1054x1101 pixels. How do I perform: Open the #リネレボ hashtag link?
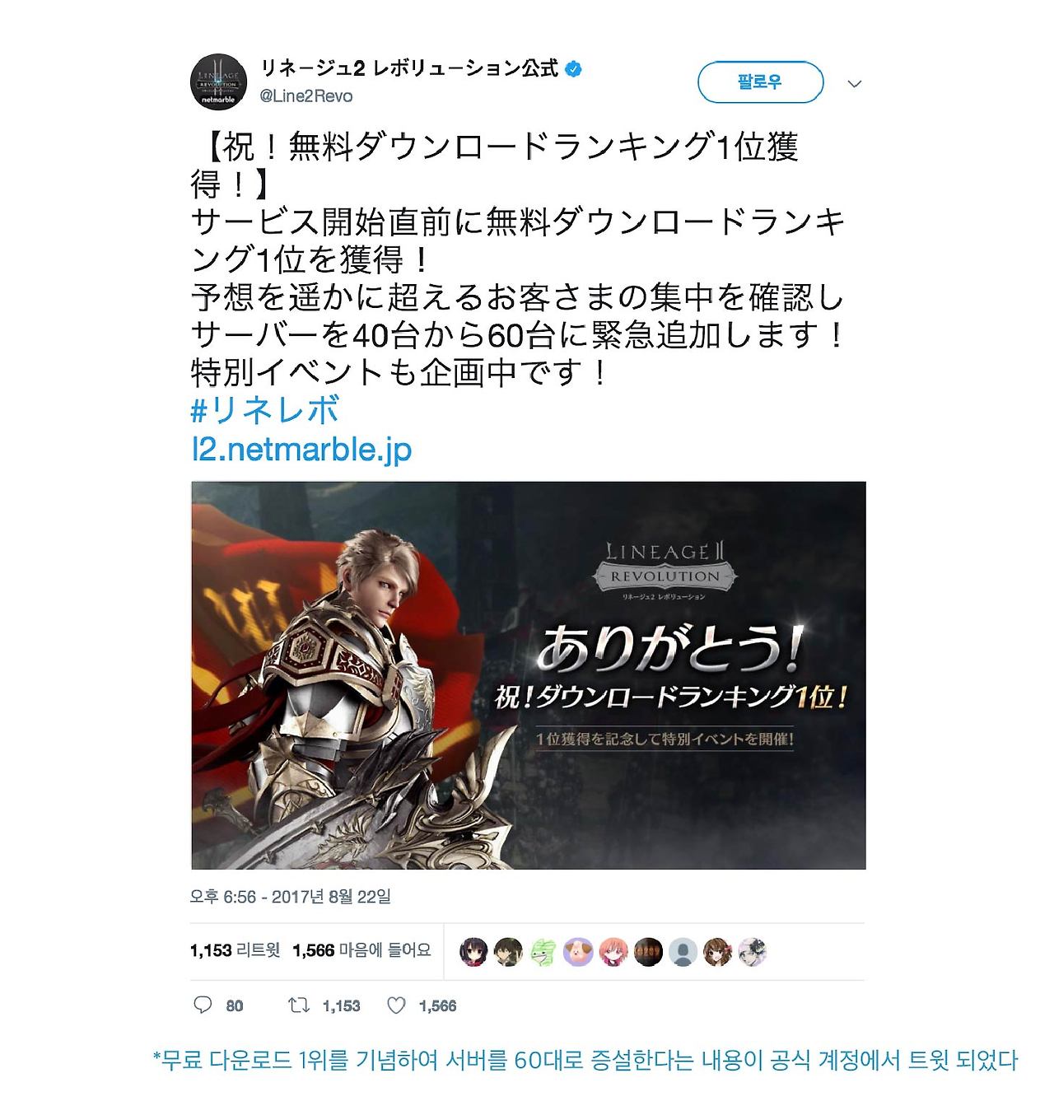[x=265, y=410]
